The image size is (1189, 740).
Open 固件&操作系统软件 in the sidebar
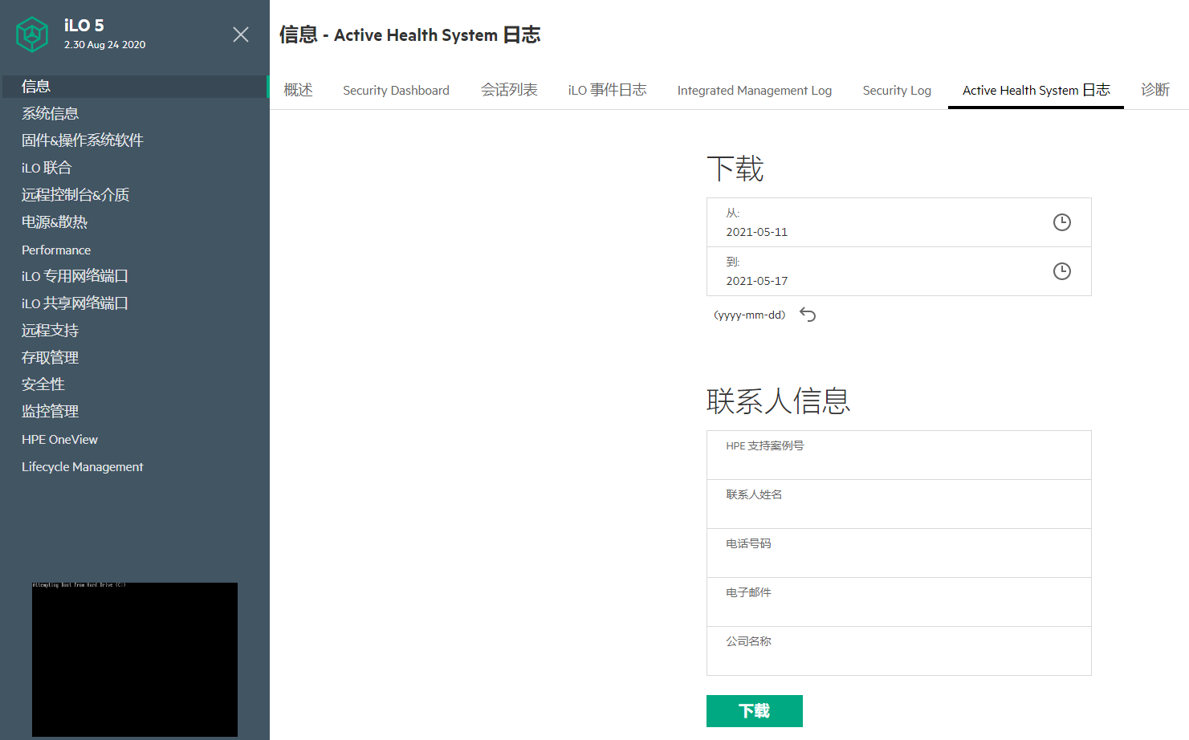[x=83, y=140]
